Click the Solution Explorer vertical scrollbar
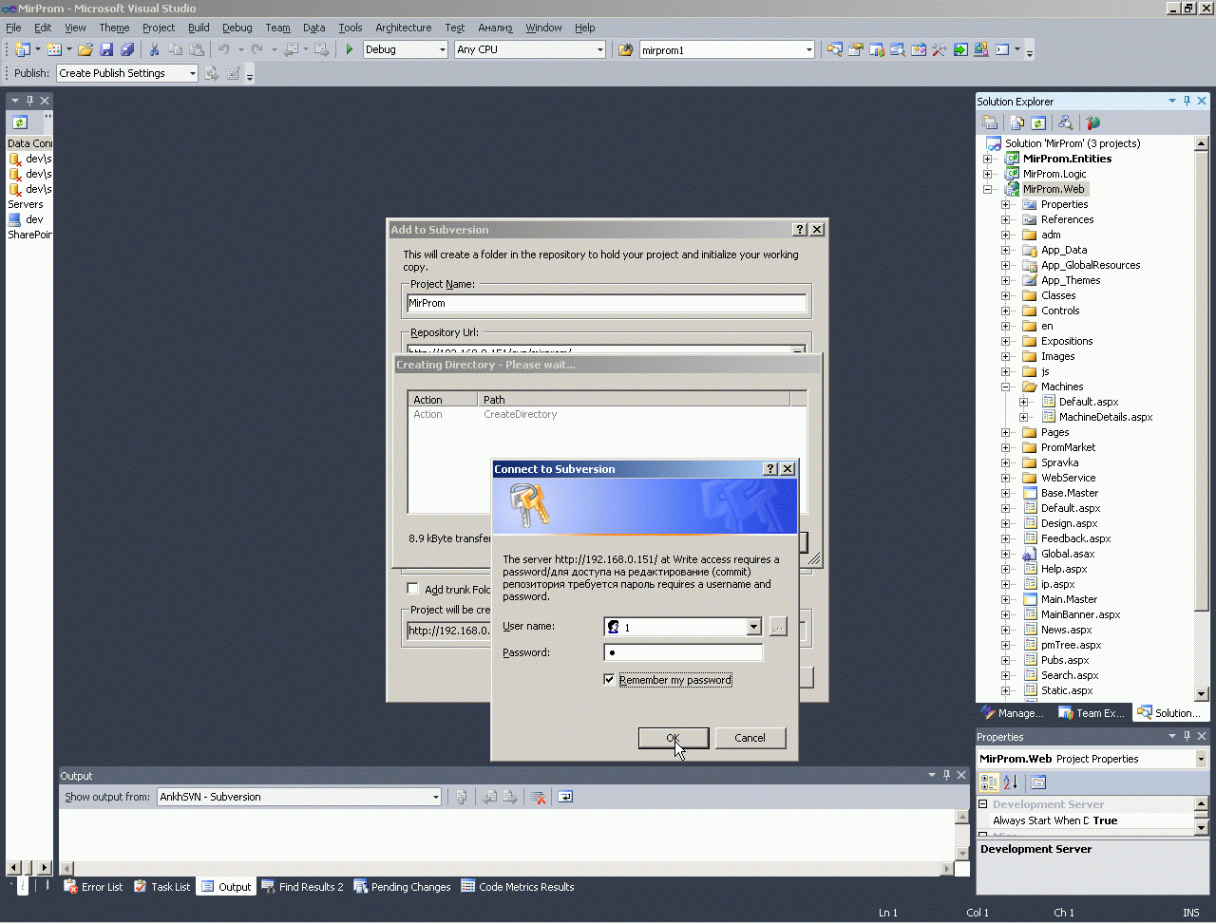The image size is (1216, 924). click(1201, 418)
